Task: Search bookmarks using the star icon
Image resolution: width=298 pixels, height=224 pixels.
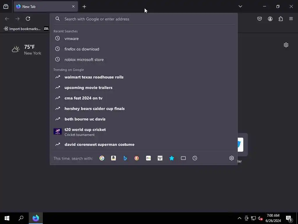Action: point(172,158)
